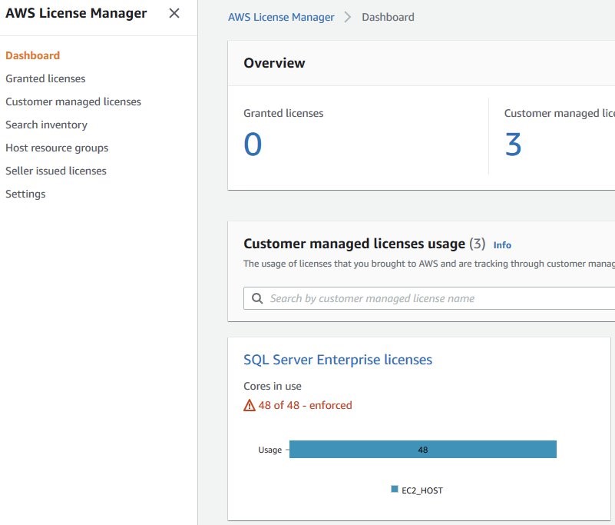This screenshot has height=525, width=615.
Task: Open Dashboard in the sidebar
Action: tap(32, 55)
